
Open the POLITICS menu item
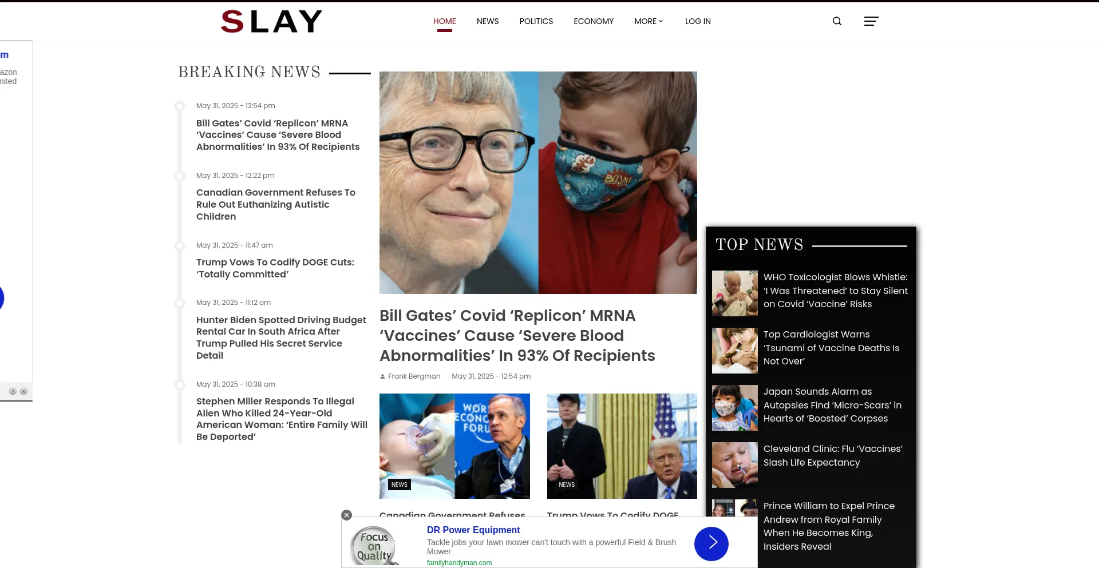pos(536,21)
